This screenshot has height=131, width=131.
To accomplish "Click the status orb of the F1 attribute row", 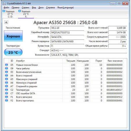I will coord(6,97).
